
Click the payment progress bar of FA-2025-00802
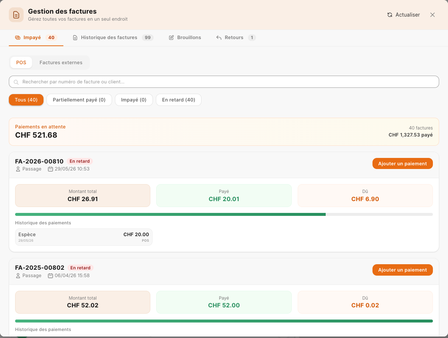[224, 321]
